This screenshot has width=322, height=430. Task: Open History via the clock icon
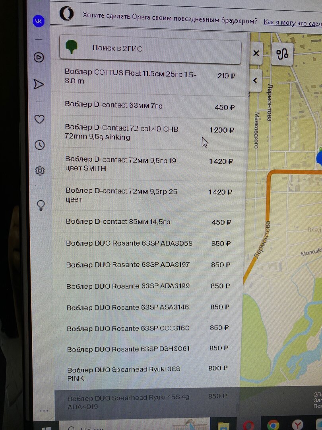tap(40, 145)
